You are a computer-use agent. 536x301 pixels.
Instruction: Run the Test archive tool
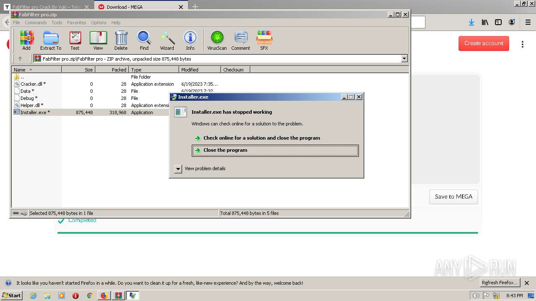click(x=75, y=41)
